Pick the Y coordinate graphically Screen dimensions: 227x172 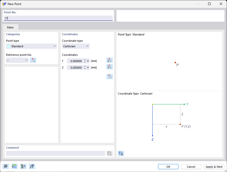coord(109,60)
